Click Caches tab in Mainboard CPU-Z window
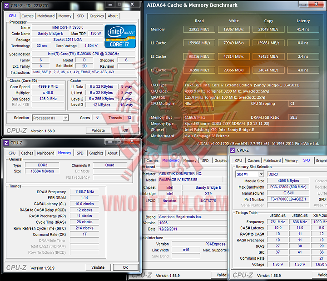327x281 pixels. (152, 161)
